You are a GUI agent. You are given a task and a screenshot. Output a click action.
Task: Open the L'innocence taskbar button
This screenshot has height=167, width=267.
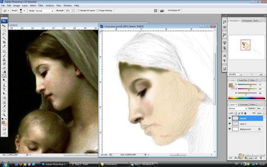114,164
